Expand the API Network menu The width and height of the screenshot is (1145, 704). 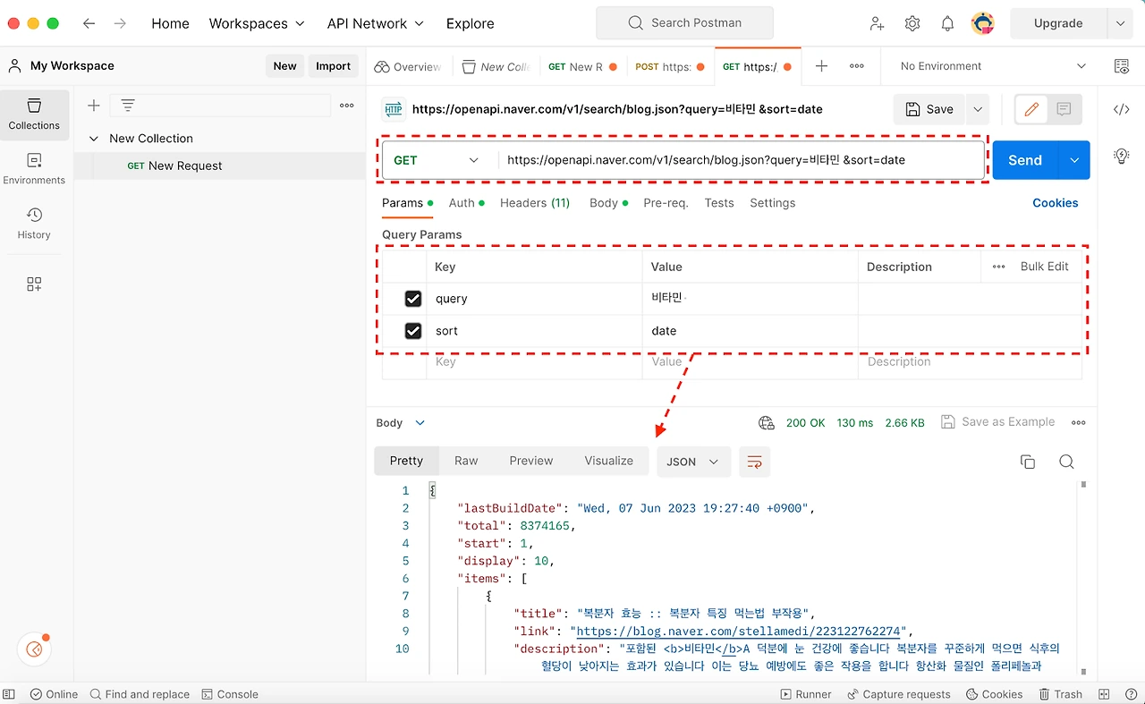point(376,23)
